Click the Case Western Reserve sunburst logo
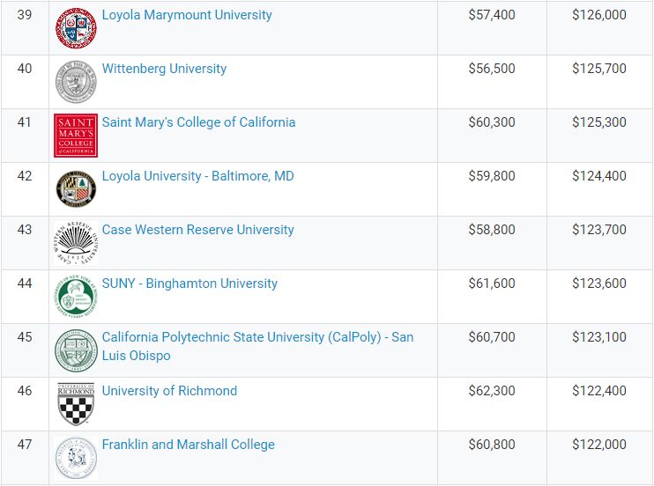The height and width of the screenshot is (486, 654). 76,243
